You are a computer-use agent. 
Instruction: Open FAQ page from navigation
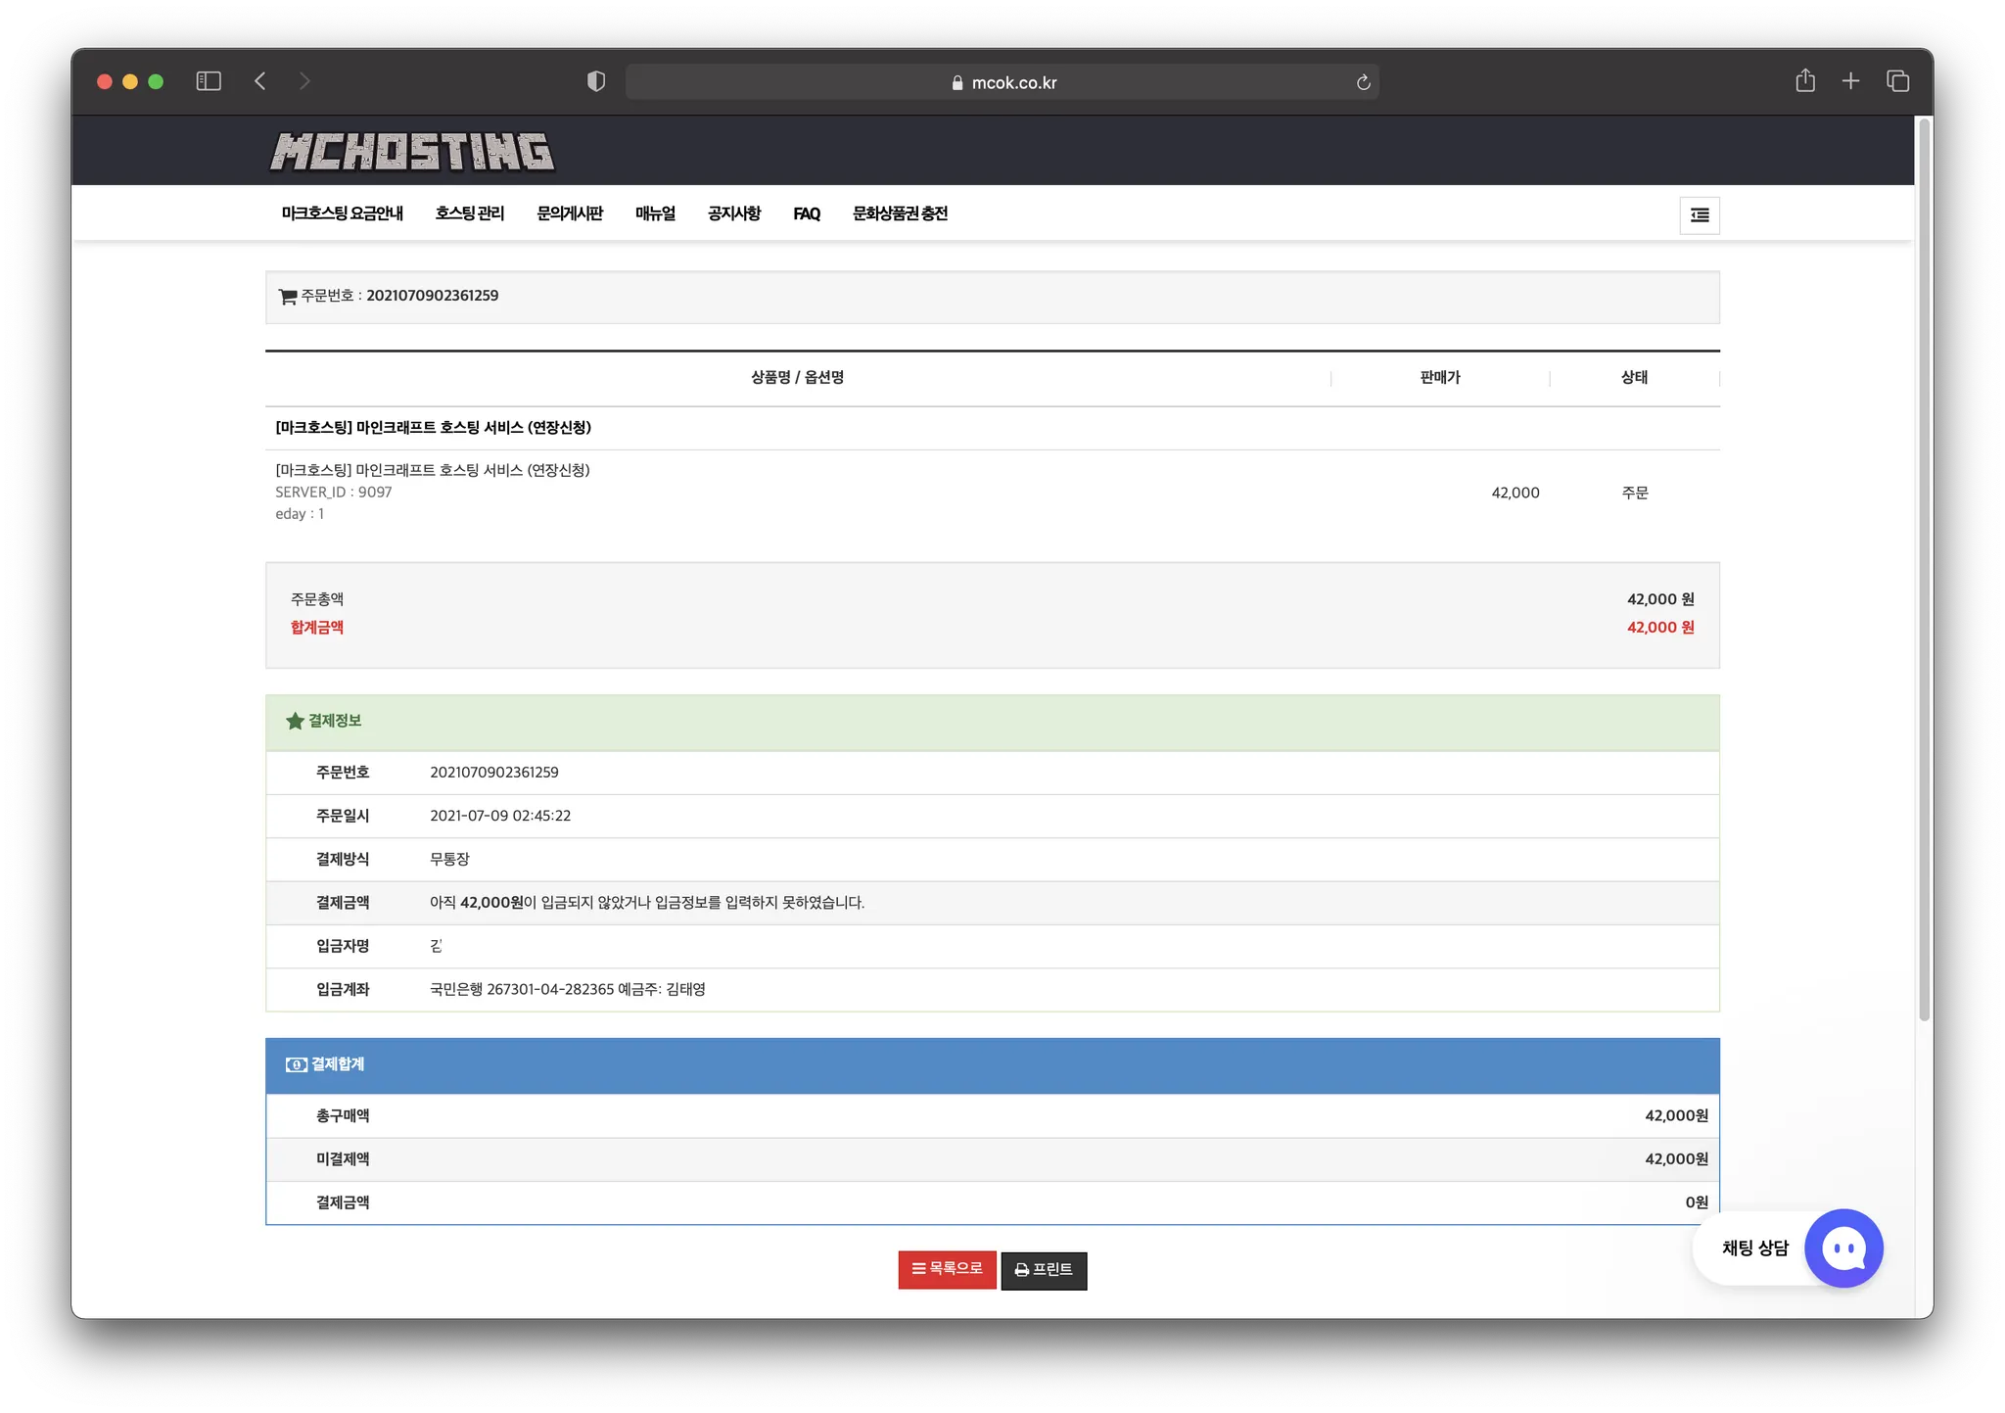tap(807, 213)
